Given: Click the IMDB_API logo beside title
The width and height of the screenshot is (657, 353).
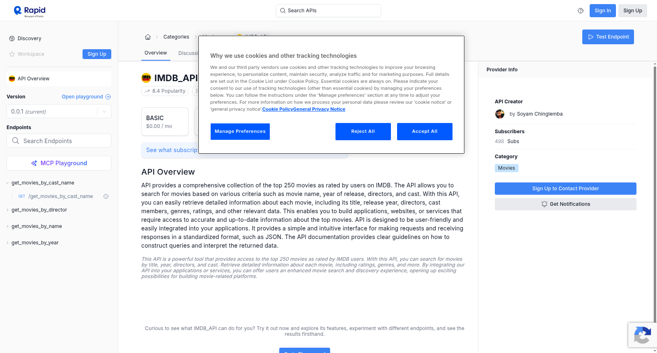Looking at the screenshot, I should pos(146,78).
